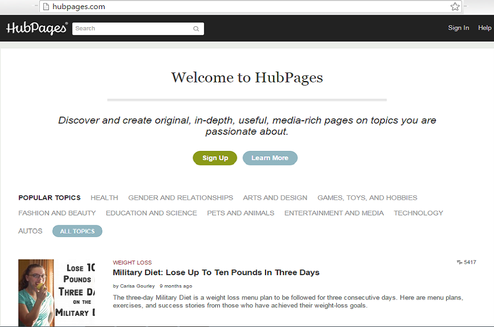Select Entertainment and Media topic
Image resolution: width=494 pixels, height=327 pixels.
tap(334, 213)
